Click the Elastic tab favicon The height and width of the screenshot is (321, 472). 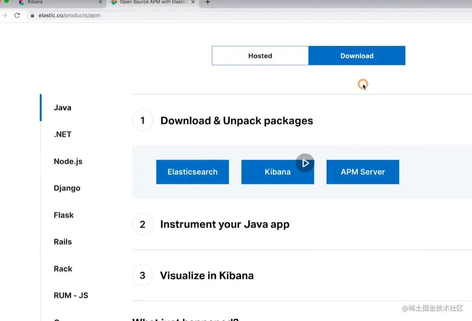pyautogui.click(x=114, y=2)
